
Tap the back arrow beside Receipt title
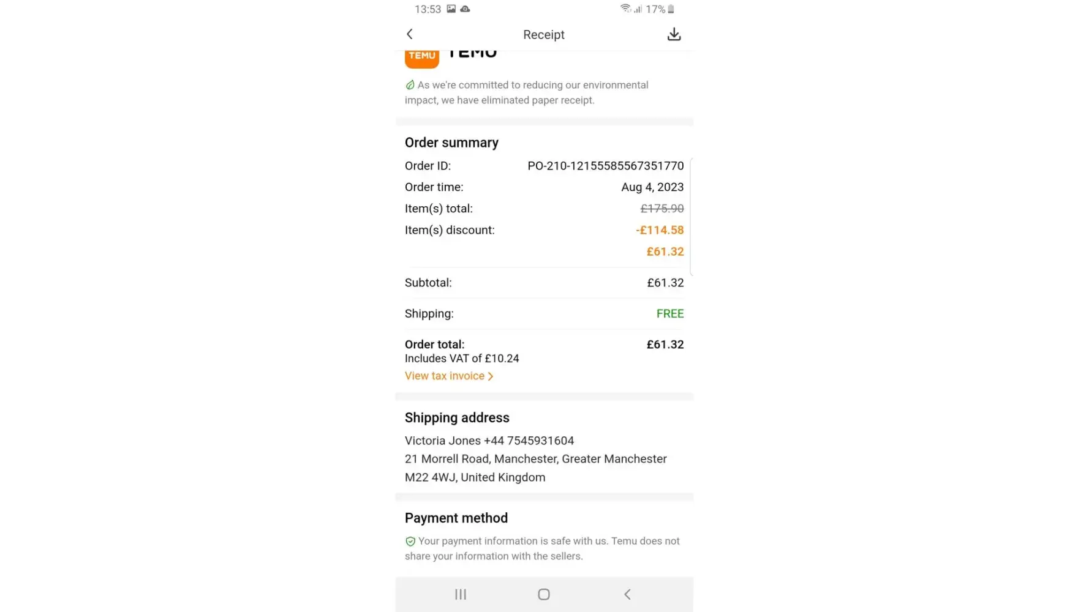pos(410,34)
